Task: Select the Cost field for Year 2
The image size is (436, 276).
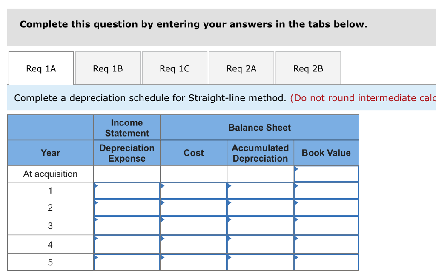Action: tap(194, 208)
